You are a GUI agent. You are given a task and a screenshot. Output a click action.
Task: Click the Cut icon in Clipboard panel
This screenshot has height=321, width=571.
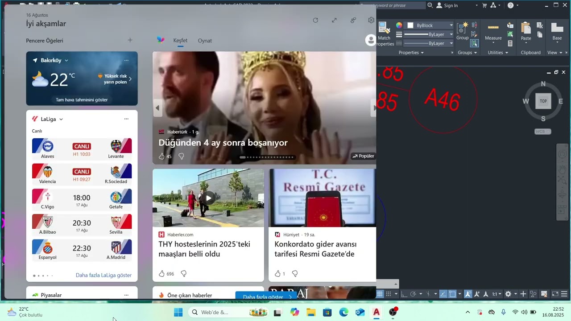540,25
